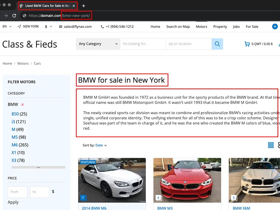
Task: Click the location arrow icon beside NEW YORK
Action: click(19, 27)
